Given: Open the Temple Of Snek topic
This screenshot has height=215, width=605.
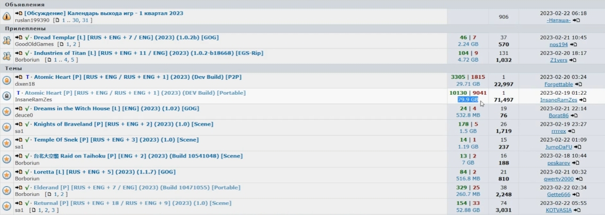Looking at the screenshot, I should pos(116,140).
